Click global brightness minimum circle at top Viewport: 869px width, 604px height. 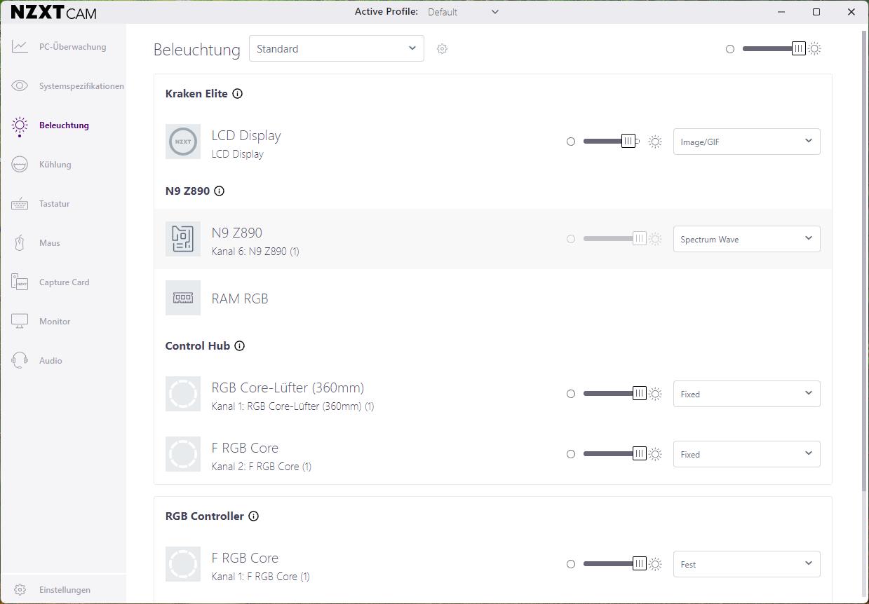[730, 49]
